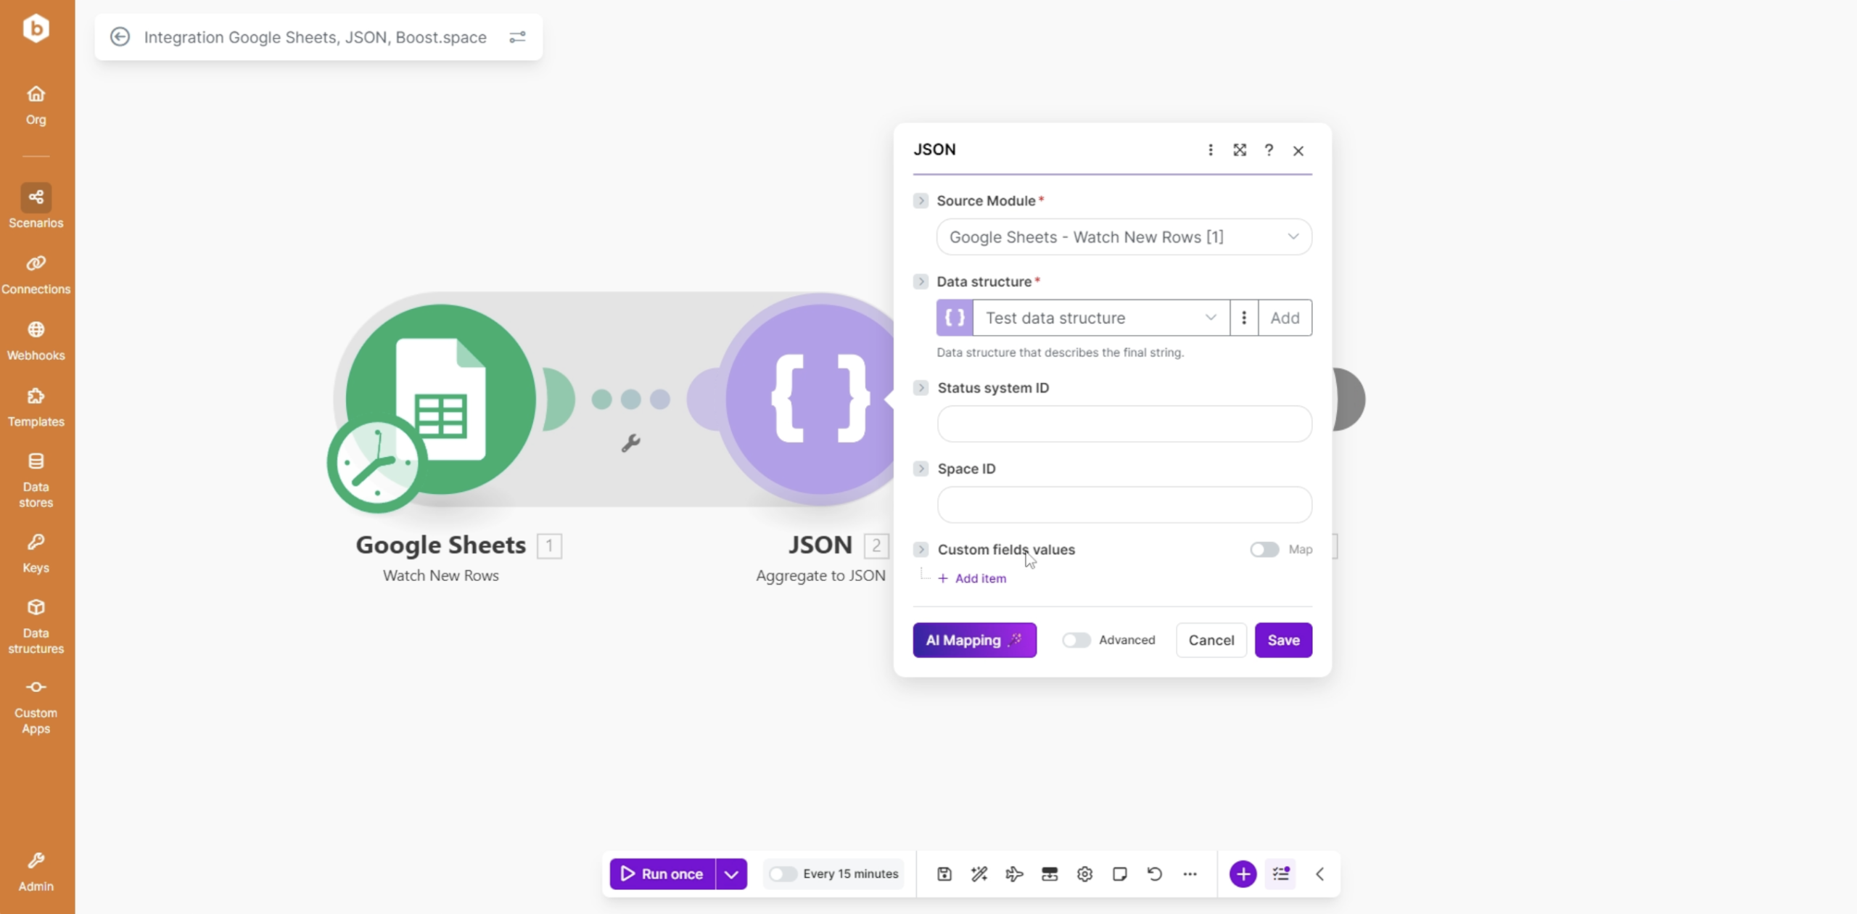This screenshot has height=914, width=1857.
Task: Click the AI Mapping button
Action: [974, 640]
